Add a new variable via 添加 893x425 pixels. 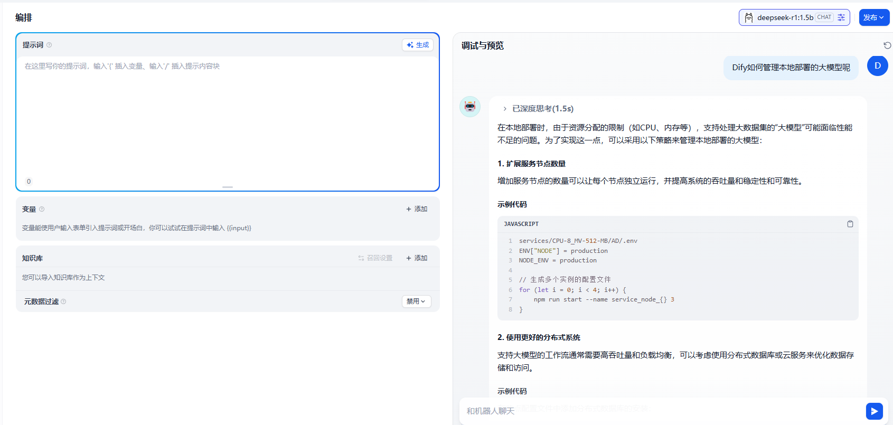coord(417,209)
